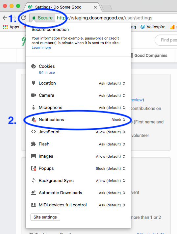177x234 pixels.
Task: Open the Learn more link
Action: pyautogui.click(x=41, y=47)
